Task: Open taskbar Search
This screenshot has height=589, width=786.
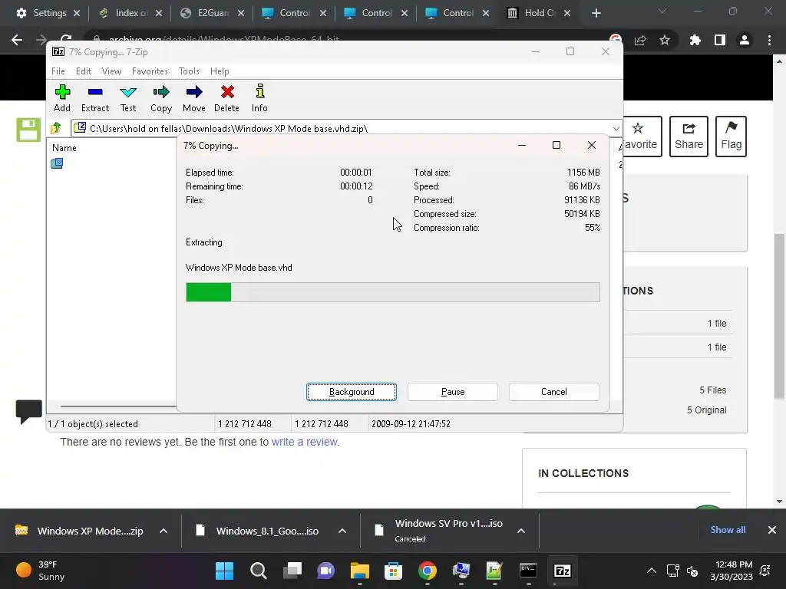Action: [258, 571]
